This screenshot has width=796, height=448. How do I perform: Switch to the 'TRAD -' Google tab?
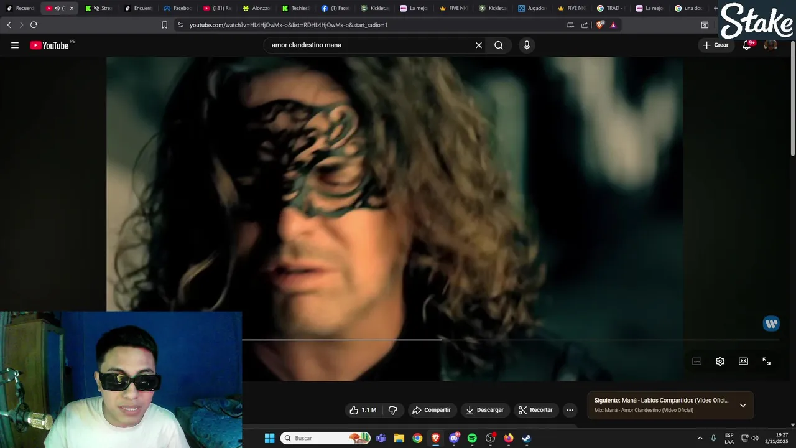(611, 8)
